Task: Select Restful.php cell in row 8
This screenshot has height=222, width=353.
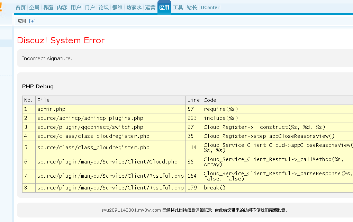Action: click(x=110, y=188)
